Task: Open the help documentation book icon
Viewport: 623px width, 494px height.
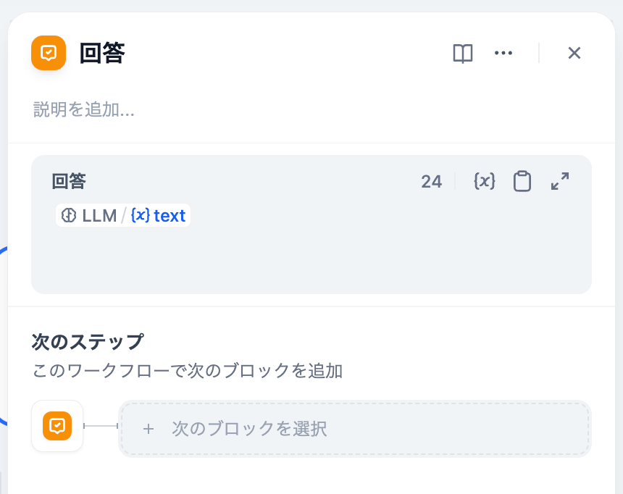Action: (463, 53)
